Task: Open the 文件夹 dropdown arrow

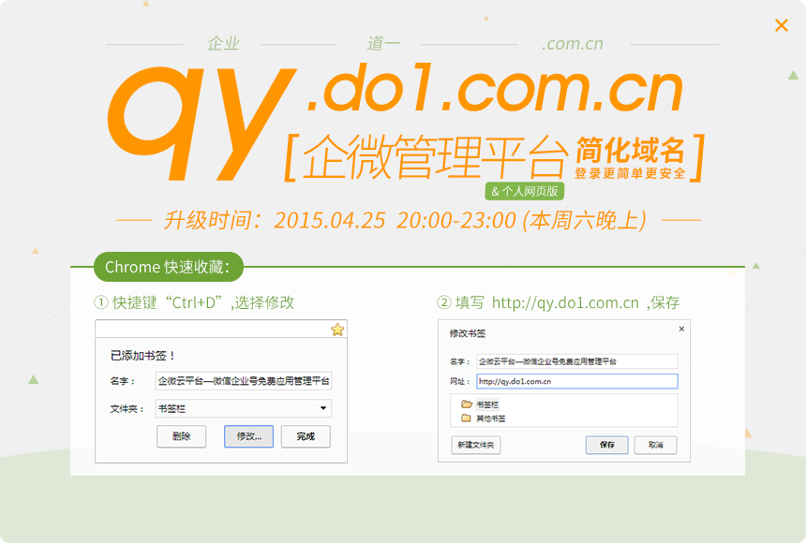Action: [x=323, y=408]
